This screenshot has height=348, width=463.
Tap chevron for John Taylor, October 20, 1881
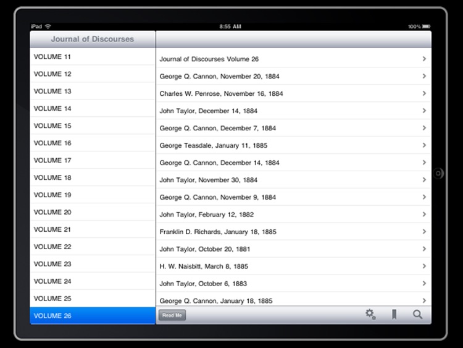click(x=424, y=249)
